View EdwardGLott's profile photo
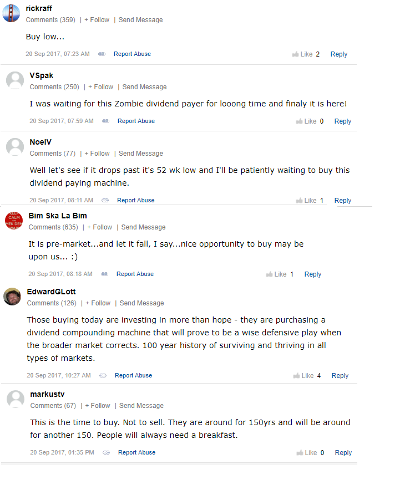This screenshot has height=485, width=405. coord(12,297)
